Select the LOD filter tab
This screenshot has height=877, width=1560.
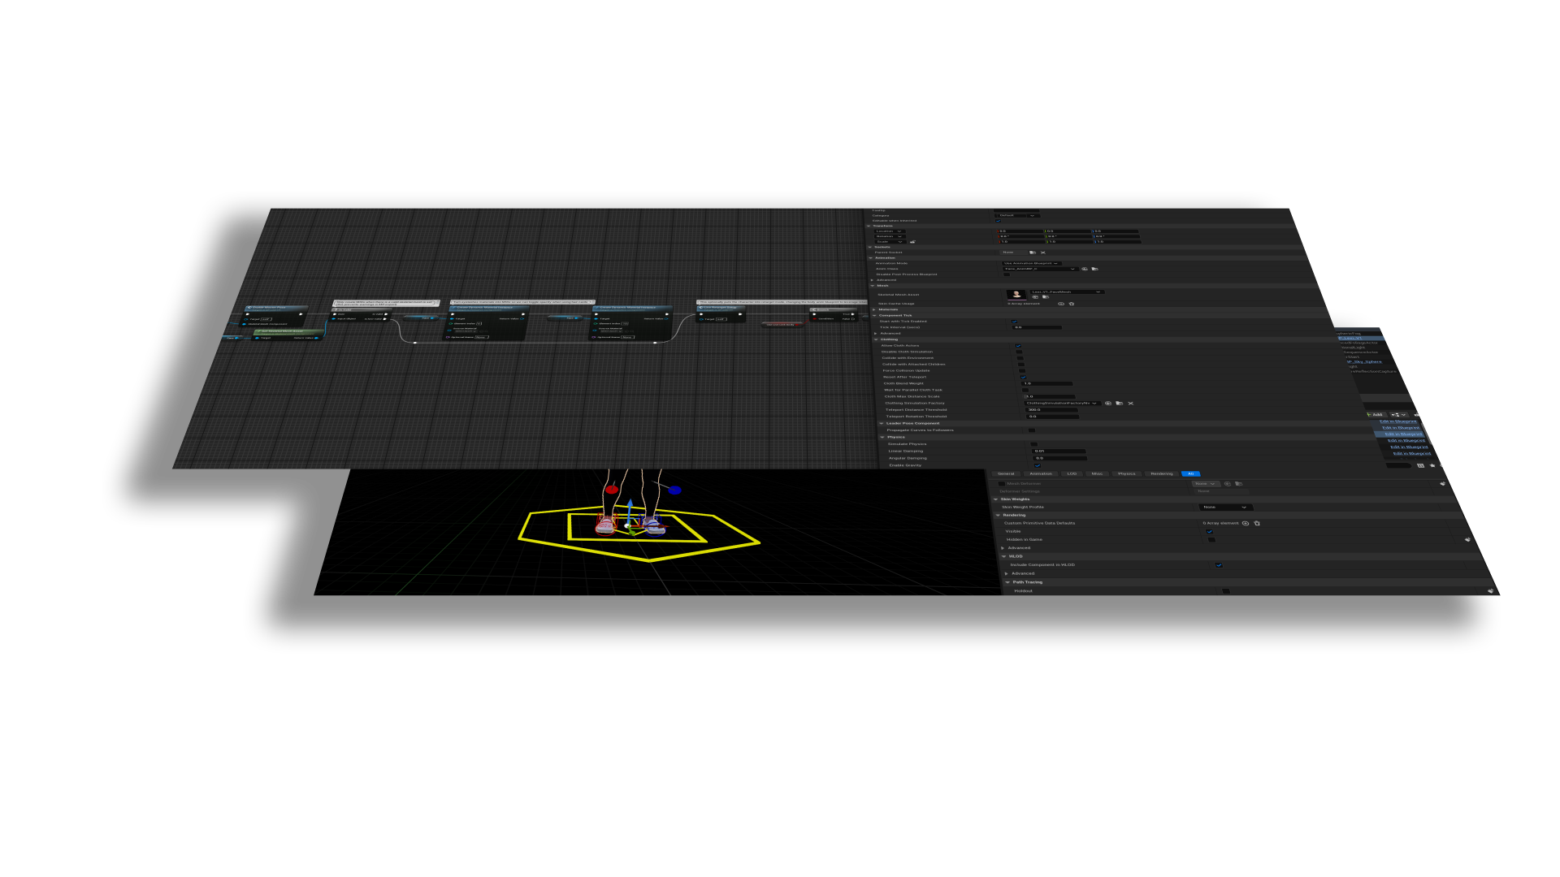coord(1072,473)
